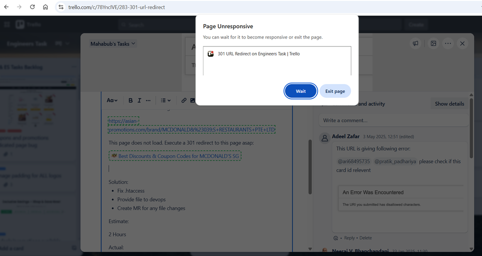Screen dimensions: 482x256
Task: Click description editor scroll down arrow
Action: click(x=310, y=249)
